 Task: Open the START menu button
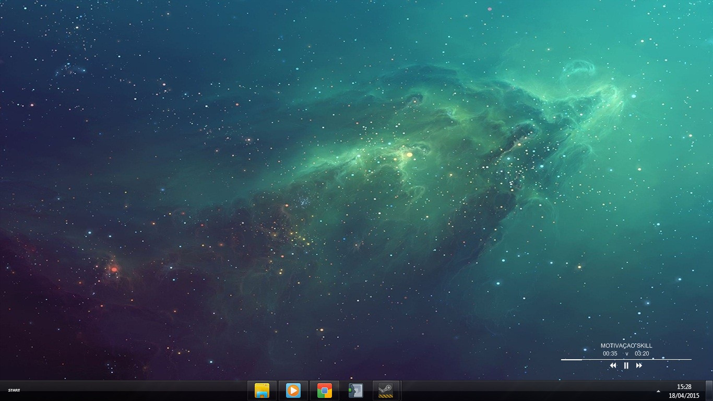(14, 391)
